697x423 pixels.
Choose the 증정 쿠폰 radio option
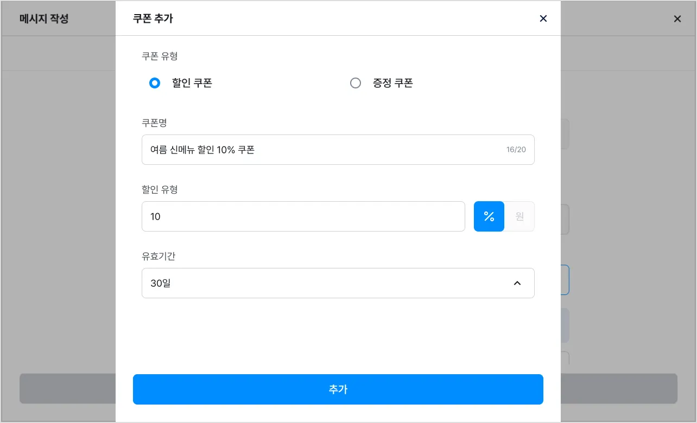pos(356,83)
